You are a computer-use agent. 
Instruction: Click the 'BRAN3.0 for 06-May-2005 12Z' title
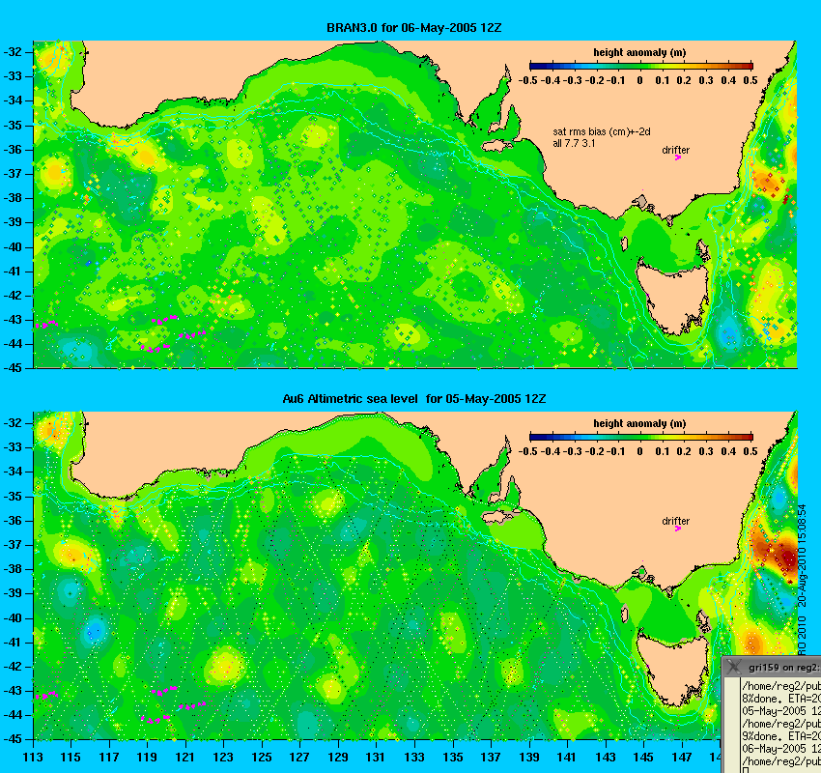point(413,28)
